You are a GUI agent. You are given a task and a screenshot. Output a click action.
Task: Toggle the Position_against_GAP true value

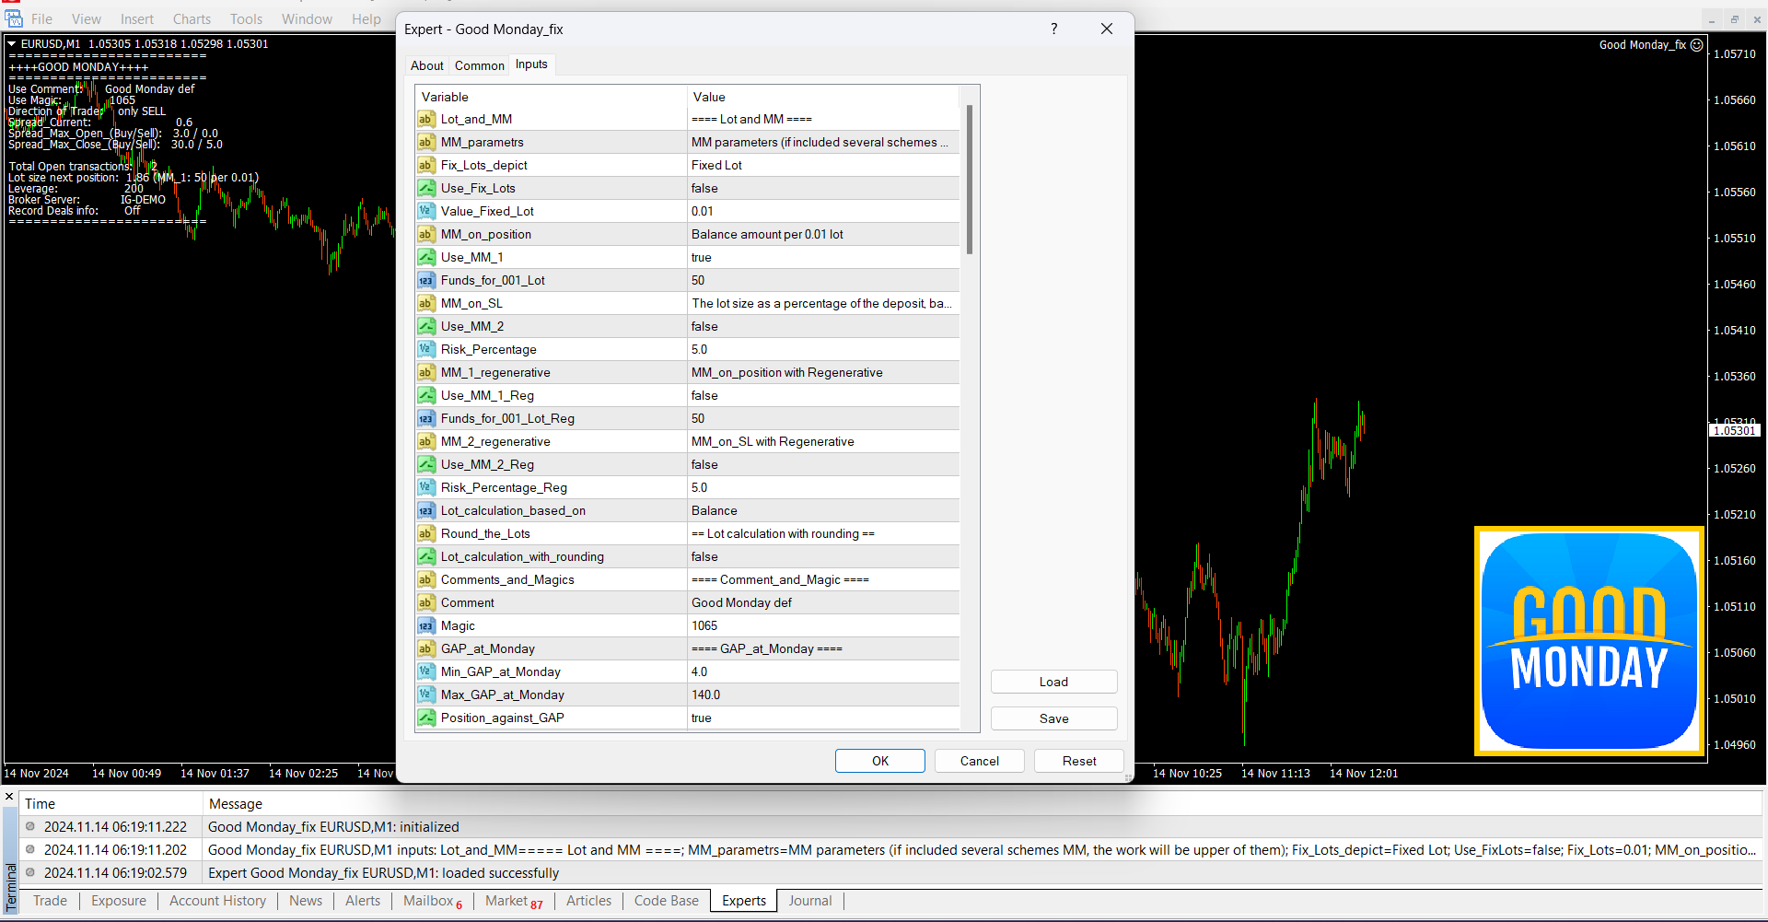[822, 718]
